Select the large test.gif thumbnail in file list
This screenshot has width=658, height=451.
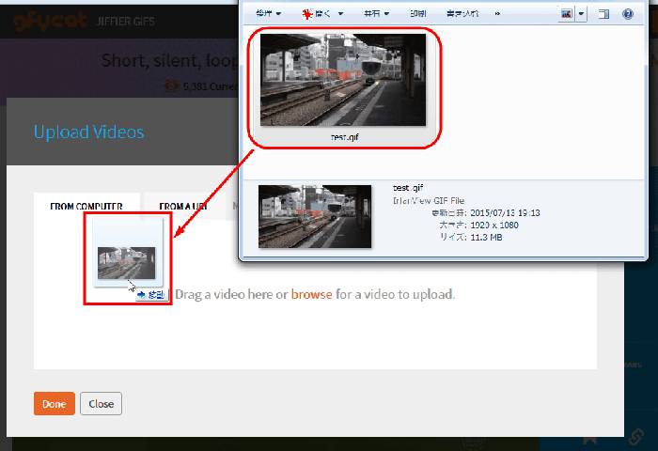343,80
